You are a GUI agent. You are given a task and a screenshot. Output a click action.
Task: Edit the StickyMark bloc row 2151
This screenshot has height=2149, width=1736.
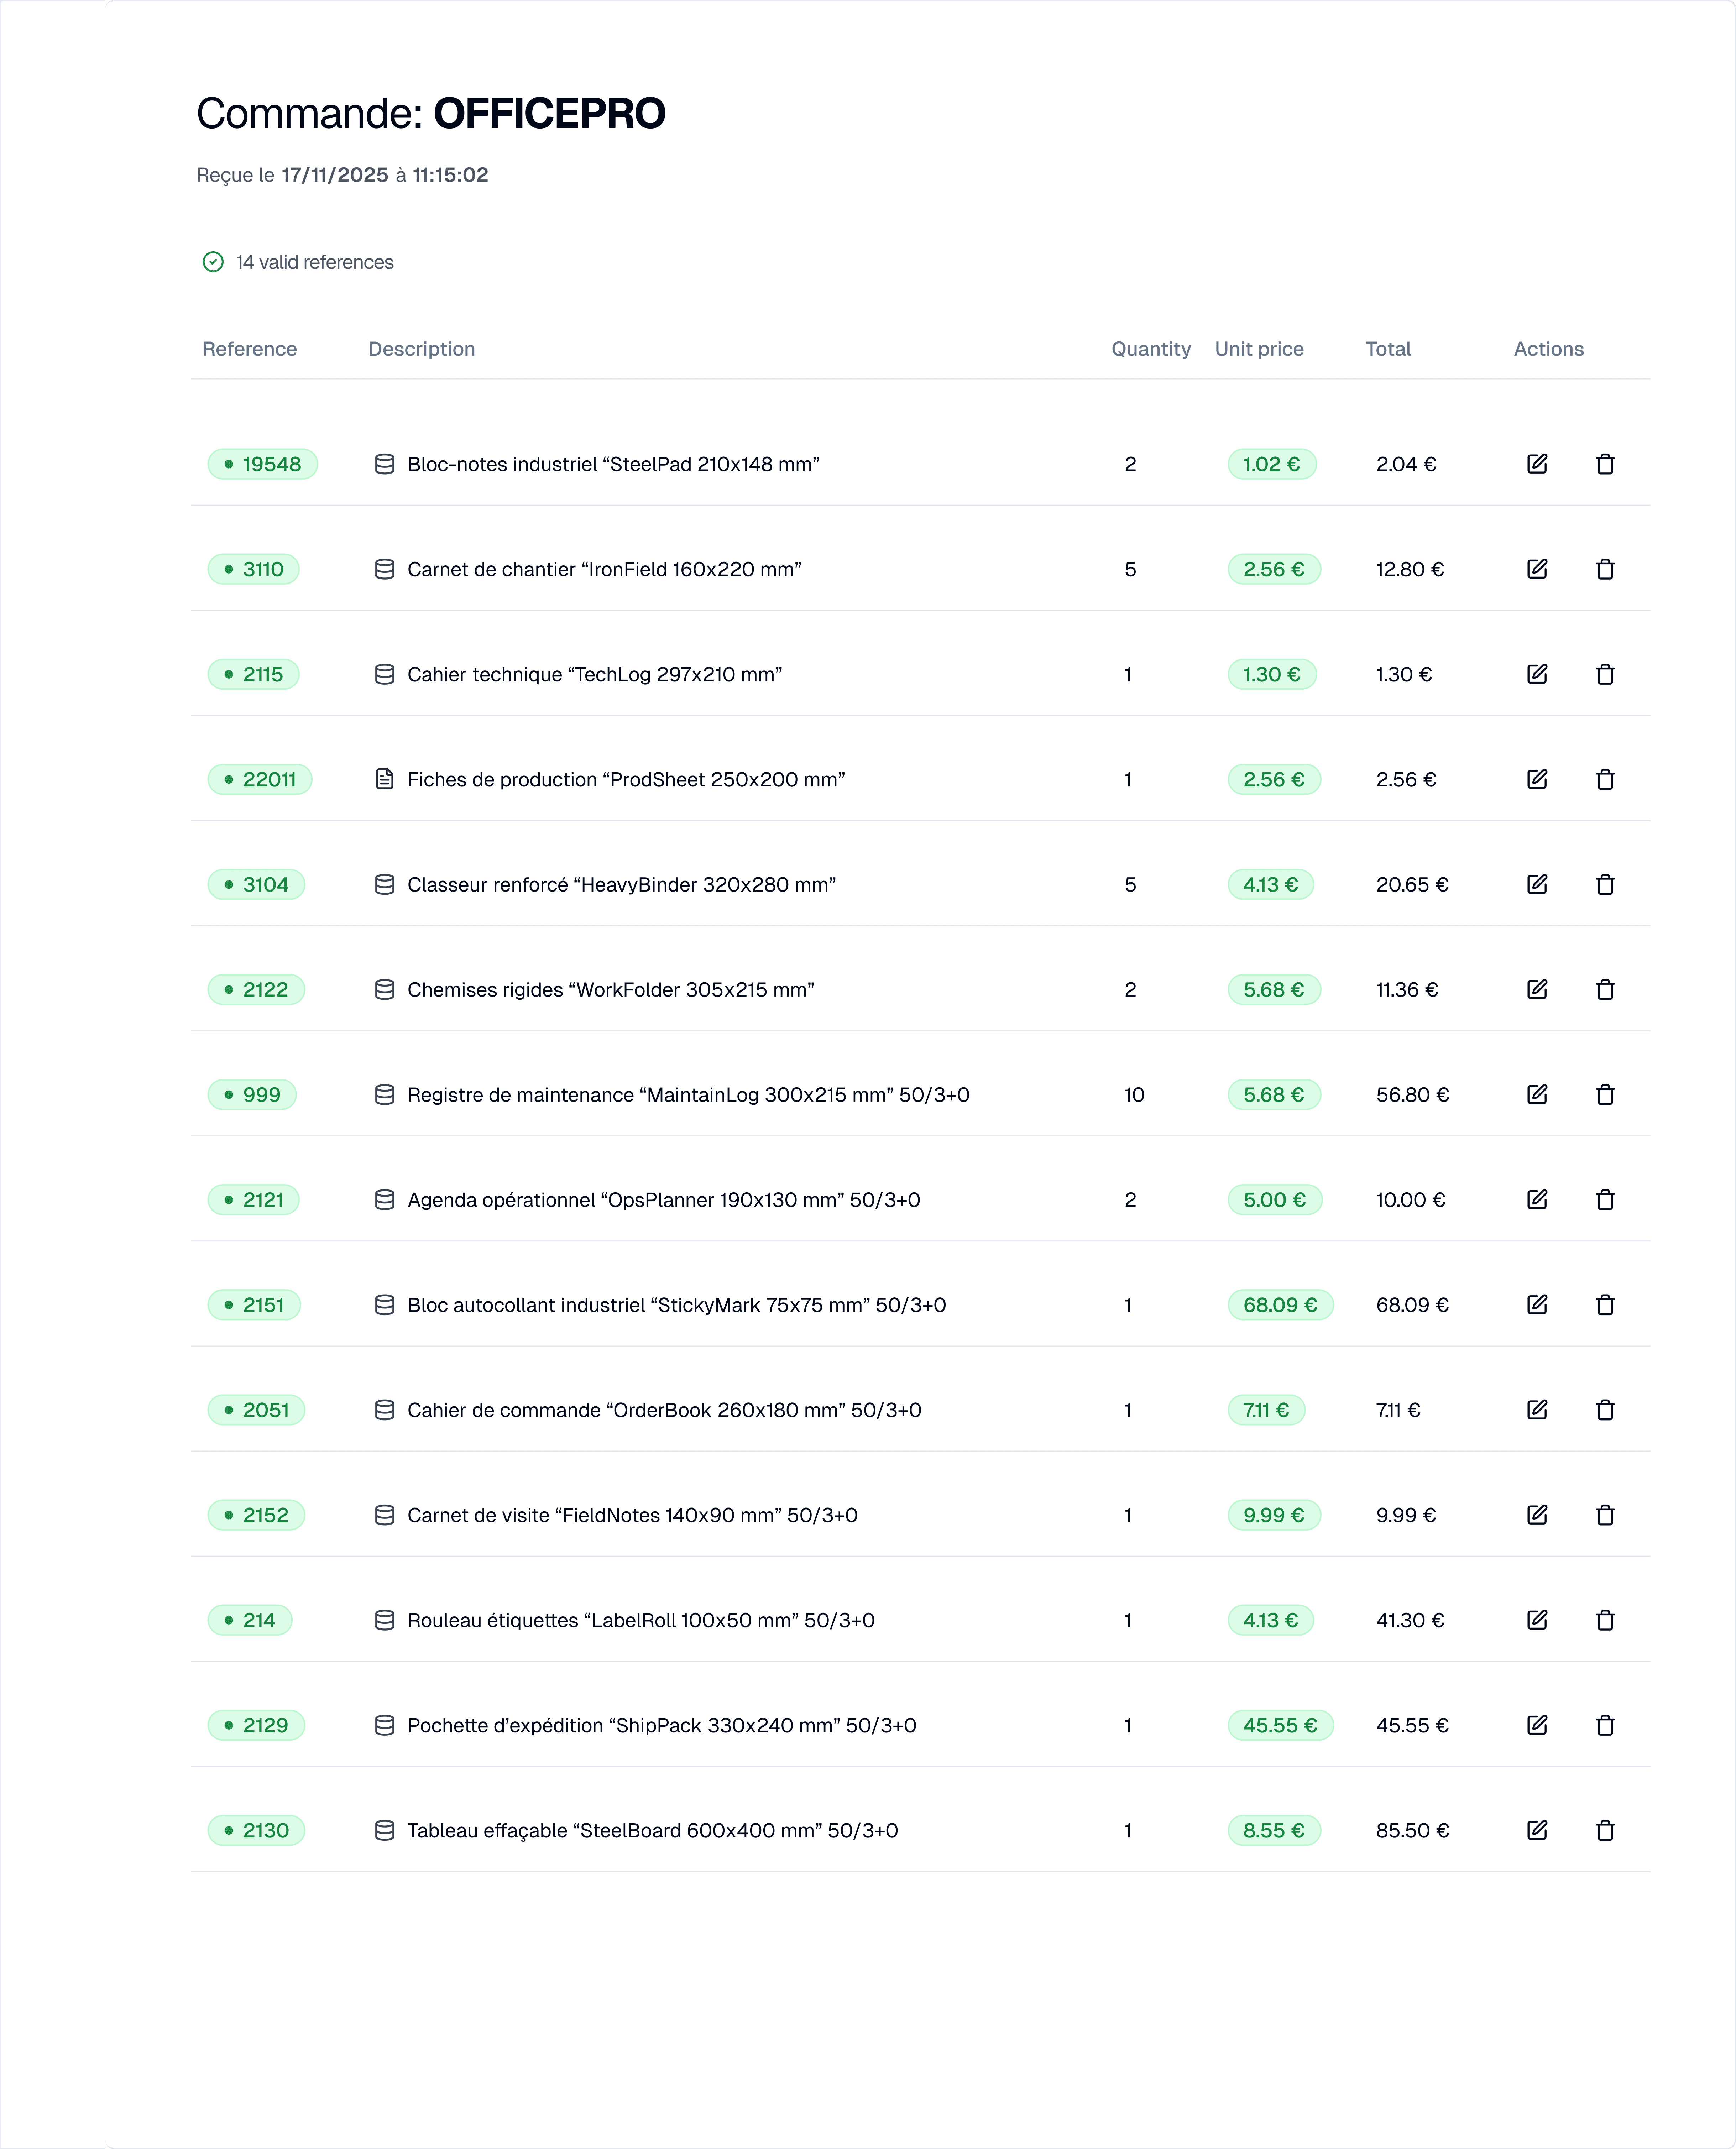tap(1537, 1304)
